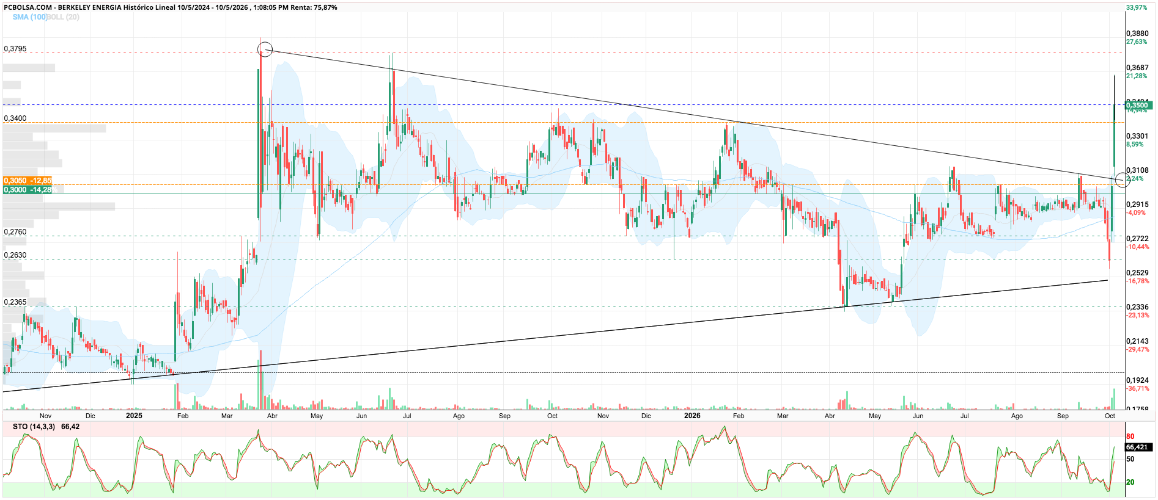Click the 20 oversold level on the stochastic

(1130, 482)
